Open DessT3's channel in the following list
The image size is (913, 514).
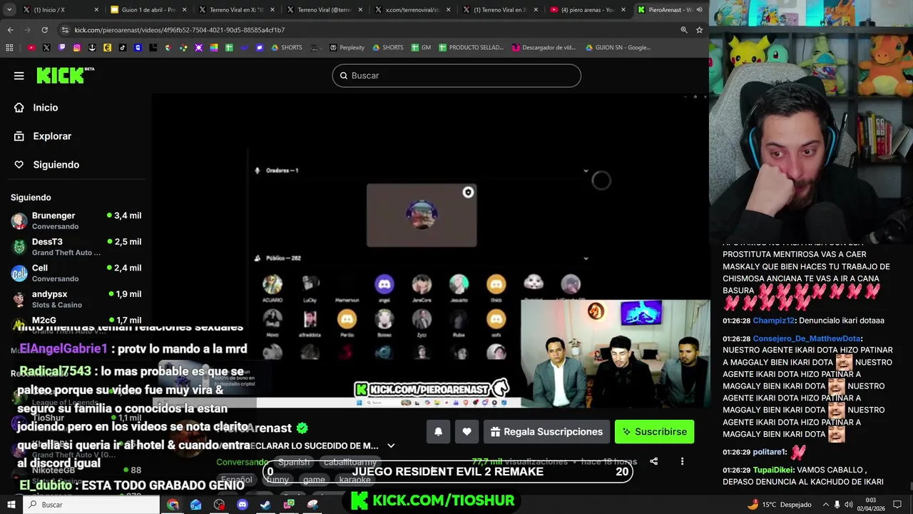point(76,246)
